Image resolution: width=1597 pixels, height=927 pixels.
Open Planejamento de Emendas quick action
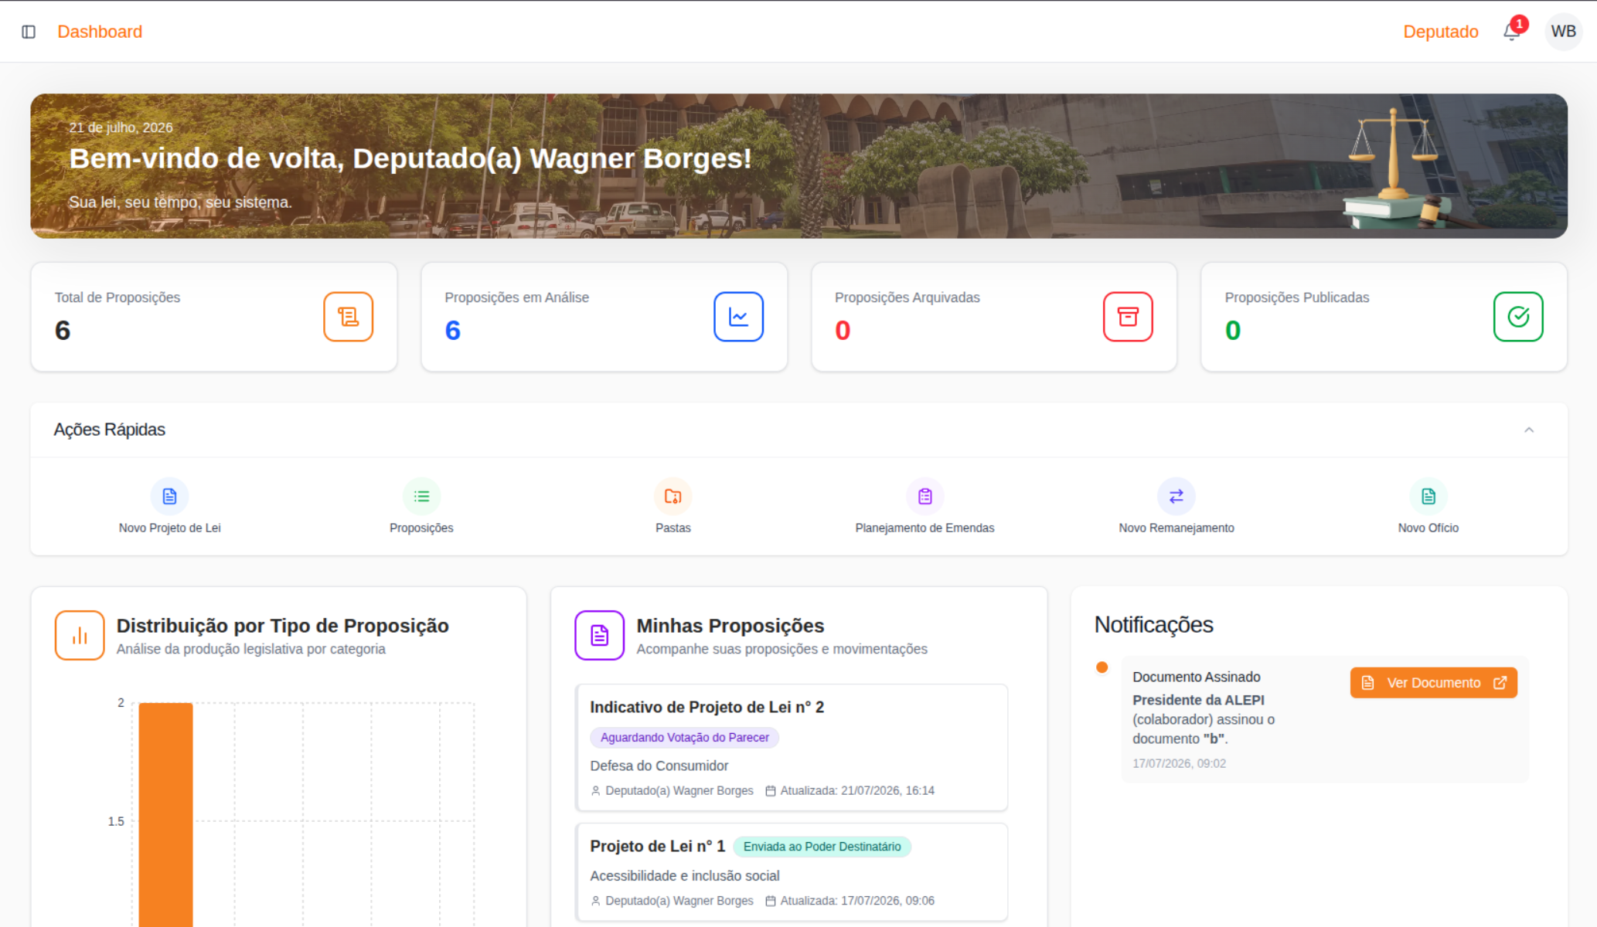click(924, 507)
